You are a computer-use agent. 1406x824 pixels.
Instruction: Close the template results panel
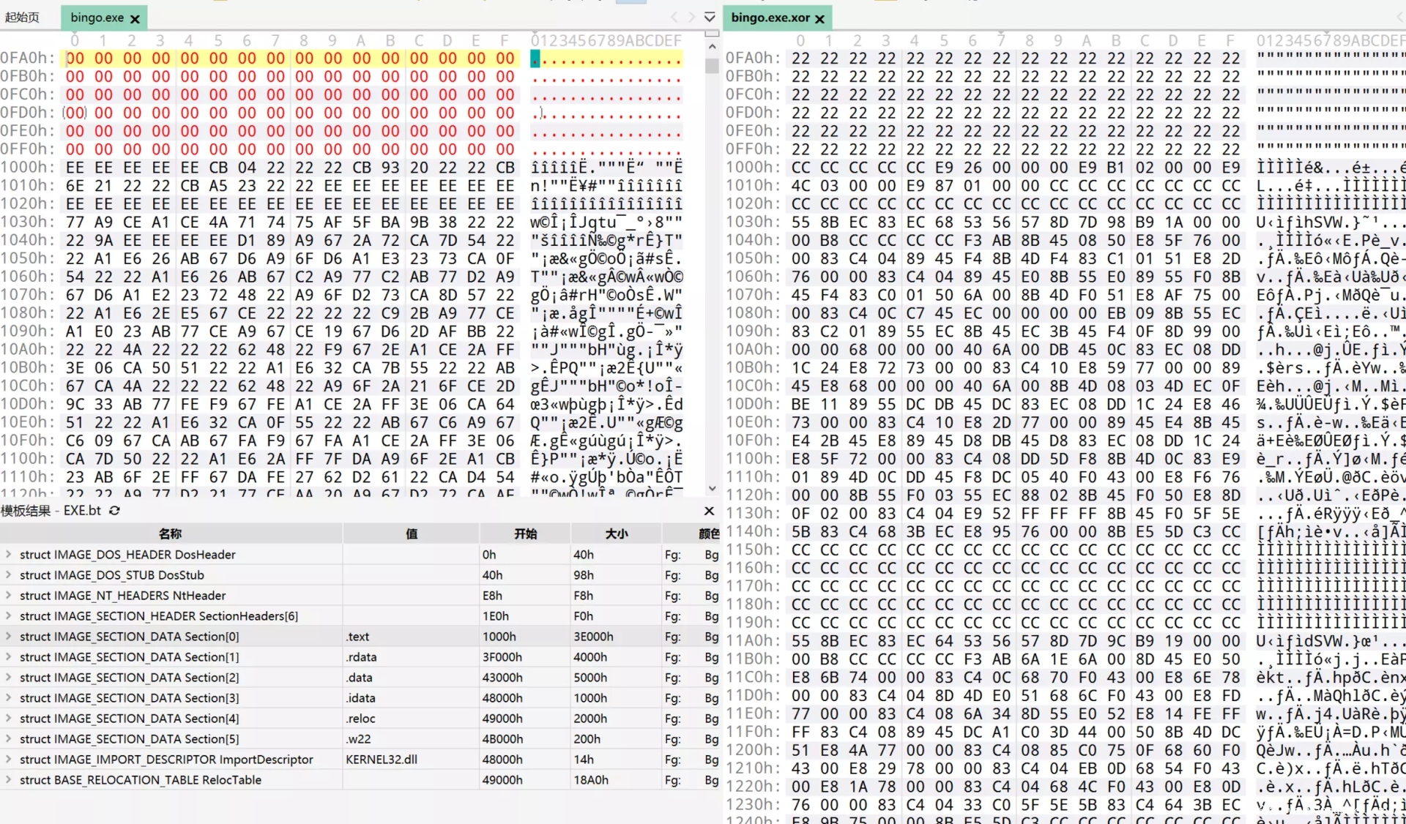click(709, 511)
